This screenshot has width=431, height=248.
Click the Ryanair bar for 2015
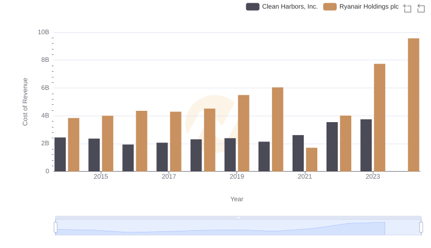pos(107,144)
